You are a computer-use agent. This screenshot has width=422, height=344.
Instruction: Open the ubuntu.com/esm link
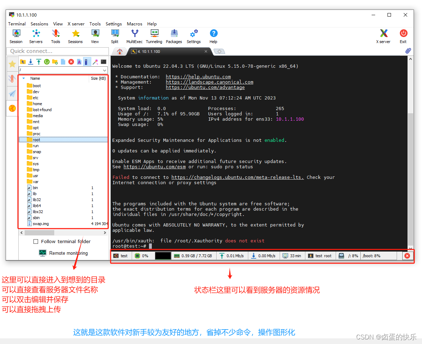(155, 167)
